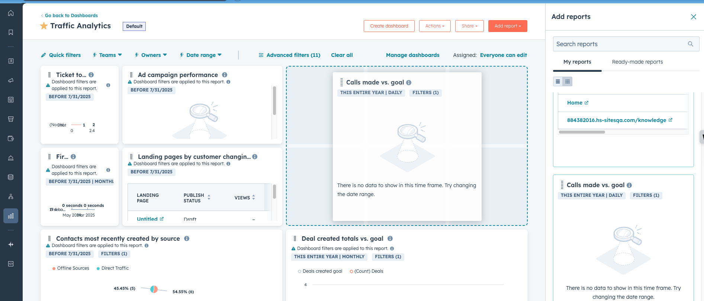The height and width of the screenshot is (301, 704).
Task: Click horizontal scrollbar under knowledge link
Action: tap(582, 132)
